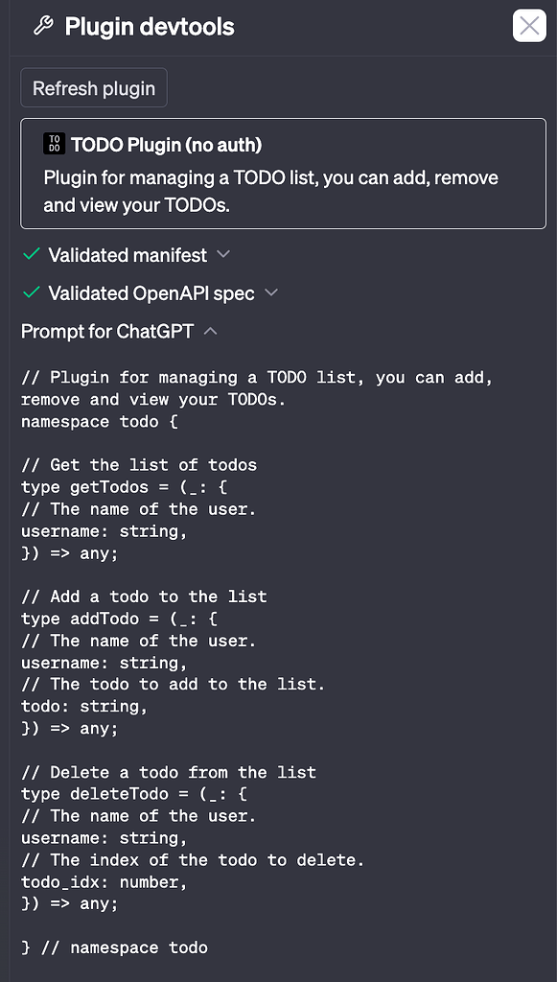Select the TODO Plugin (no auth) card

click(283, 173)
